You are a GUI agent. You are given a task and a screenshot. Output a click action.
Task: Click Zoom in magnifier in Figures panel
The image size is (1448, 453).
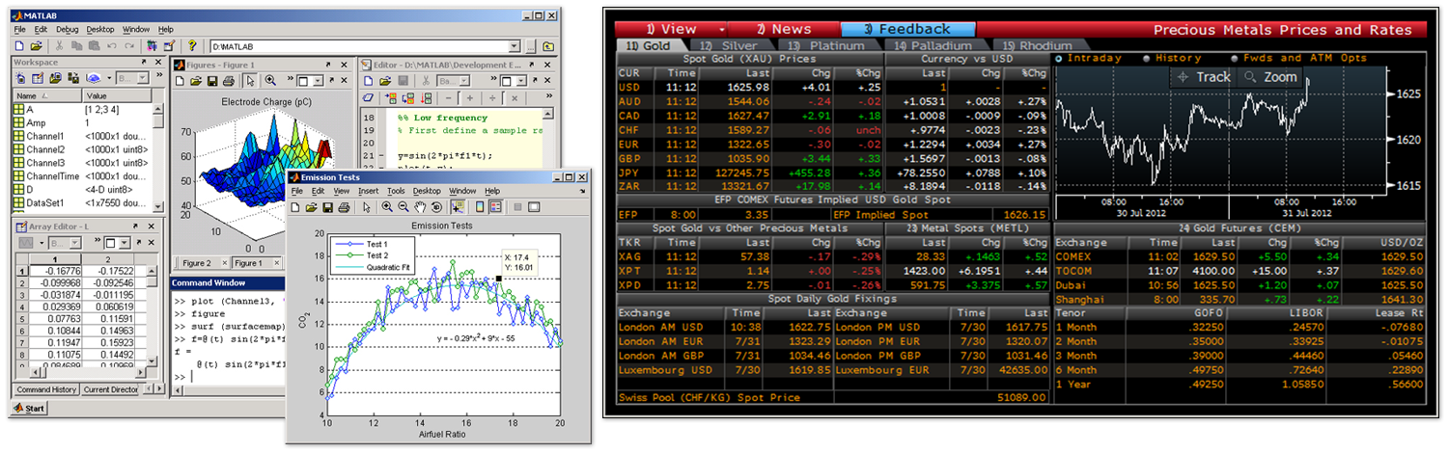click(270, 81)
